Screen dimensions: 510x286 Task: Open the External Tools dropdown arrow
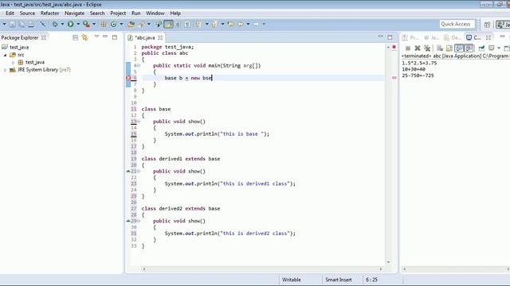[x=94, y=25]
